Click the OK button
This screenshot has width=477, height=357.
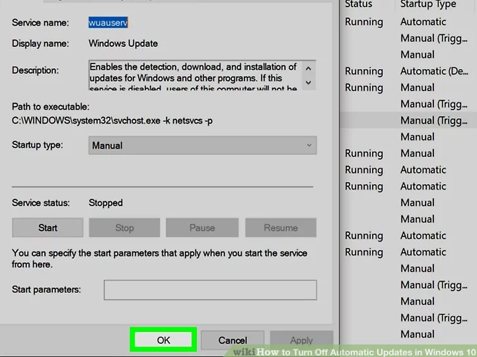[163, 340]
